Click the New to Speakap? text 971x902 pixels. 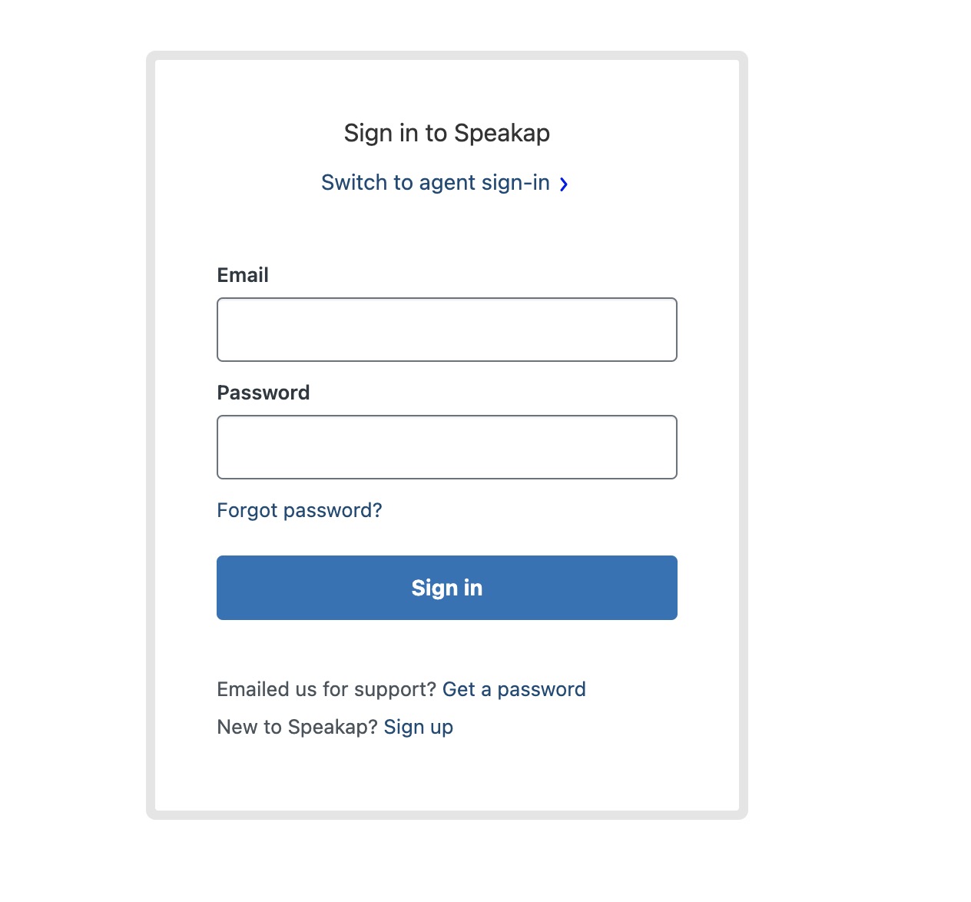click(297, 727)
